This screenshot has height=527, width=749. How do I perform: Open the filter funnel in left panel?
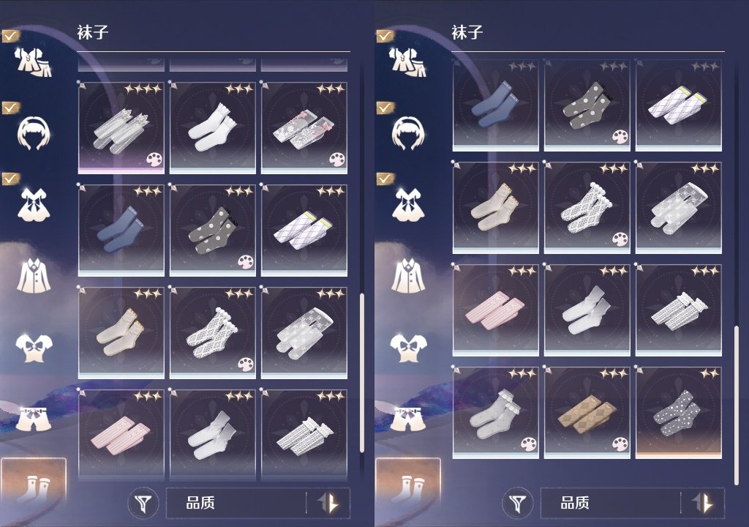tap(143, 503)
